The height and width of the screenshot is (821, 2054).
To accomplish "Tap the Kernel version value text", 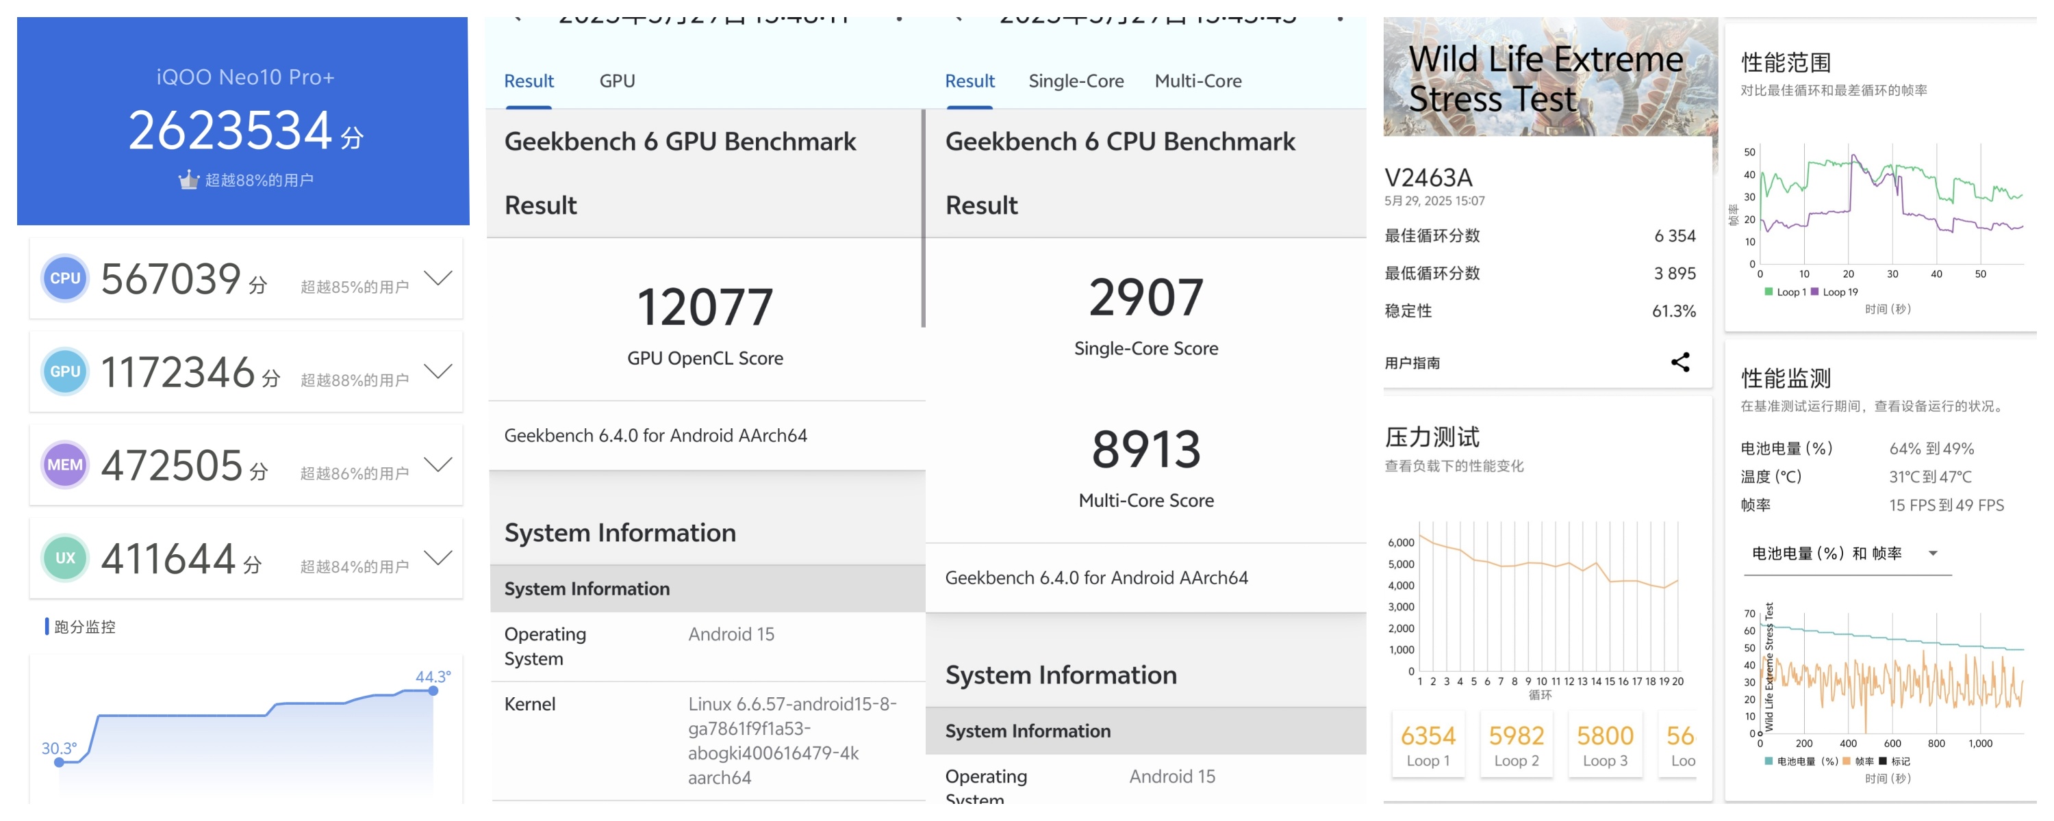I will [x=793, y=740].
